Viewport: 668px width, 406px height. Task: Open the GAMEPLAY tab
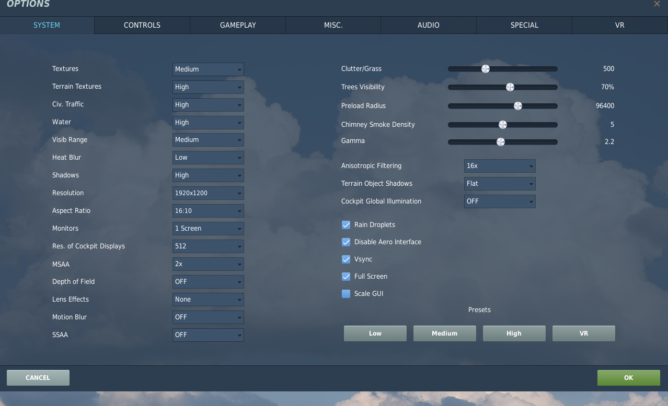pyautogui.click(x=238, y=25)
